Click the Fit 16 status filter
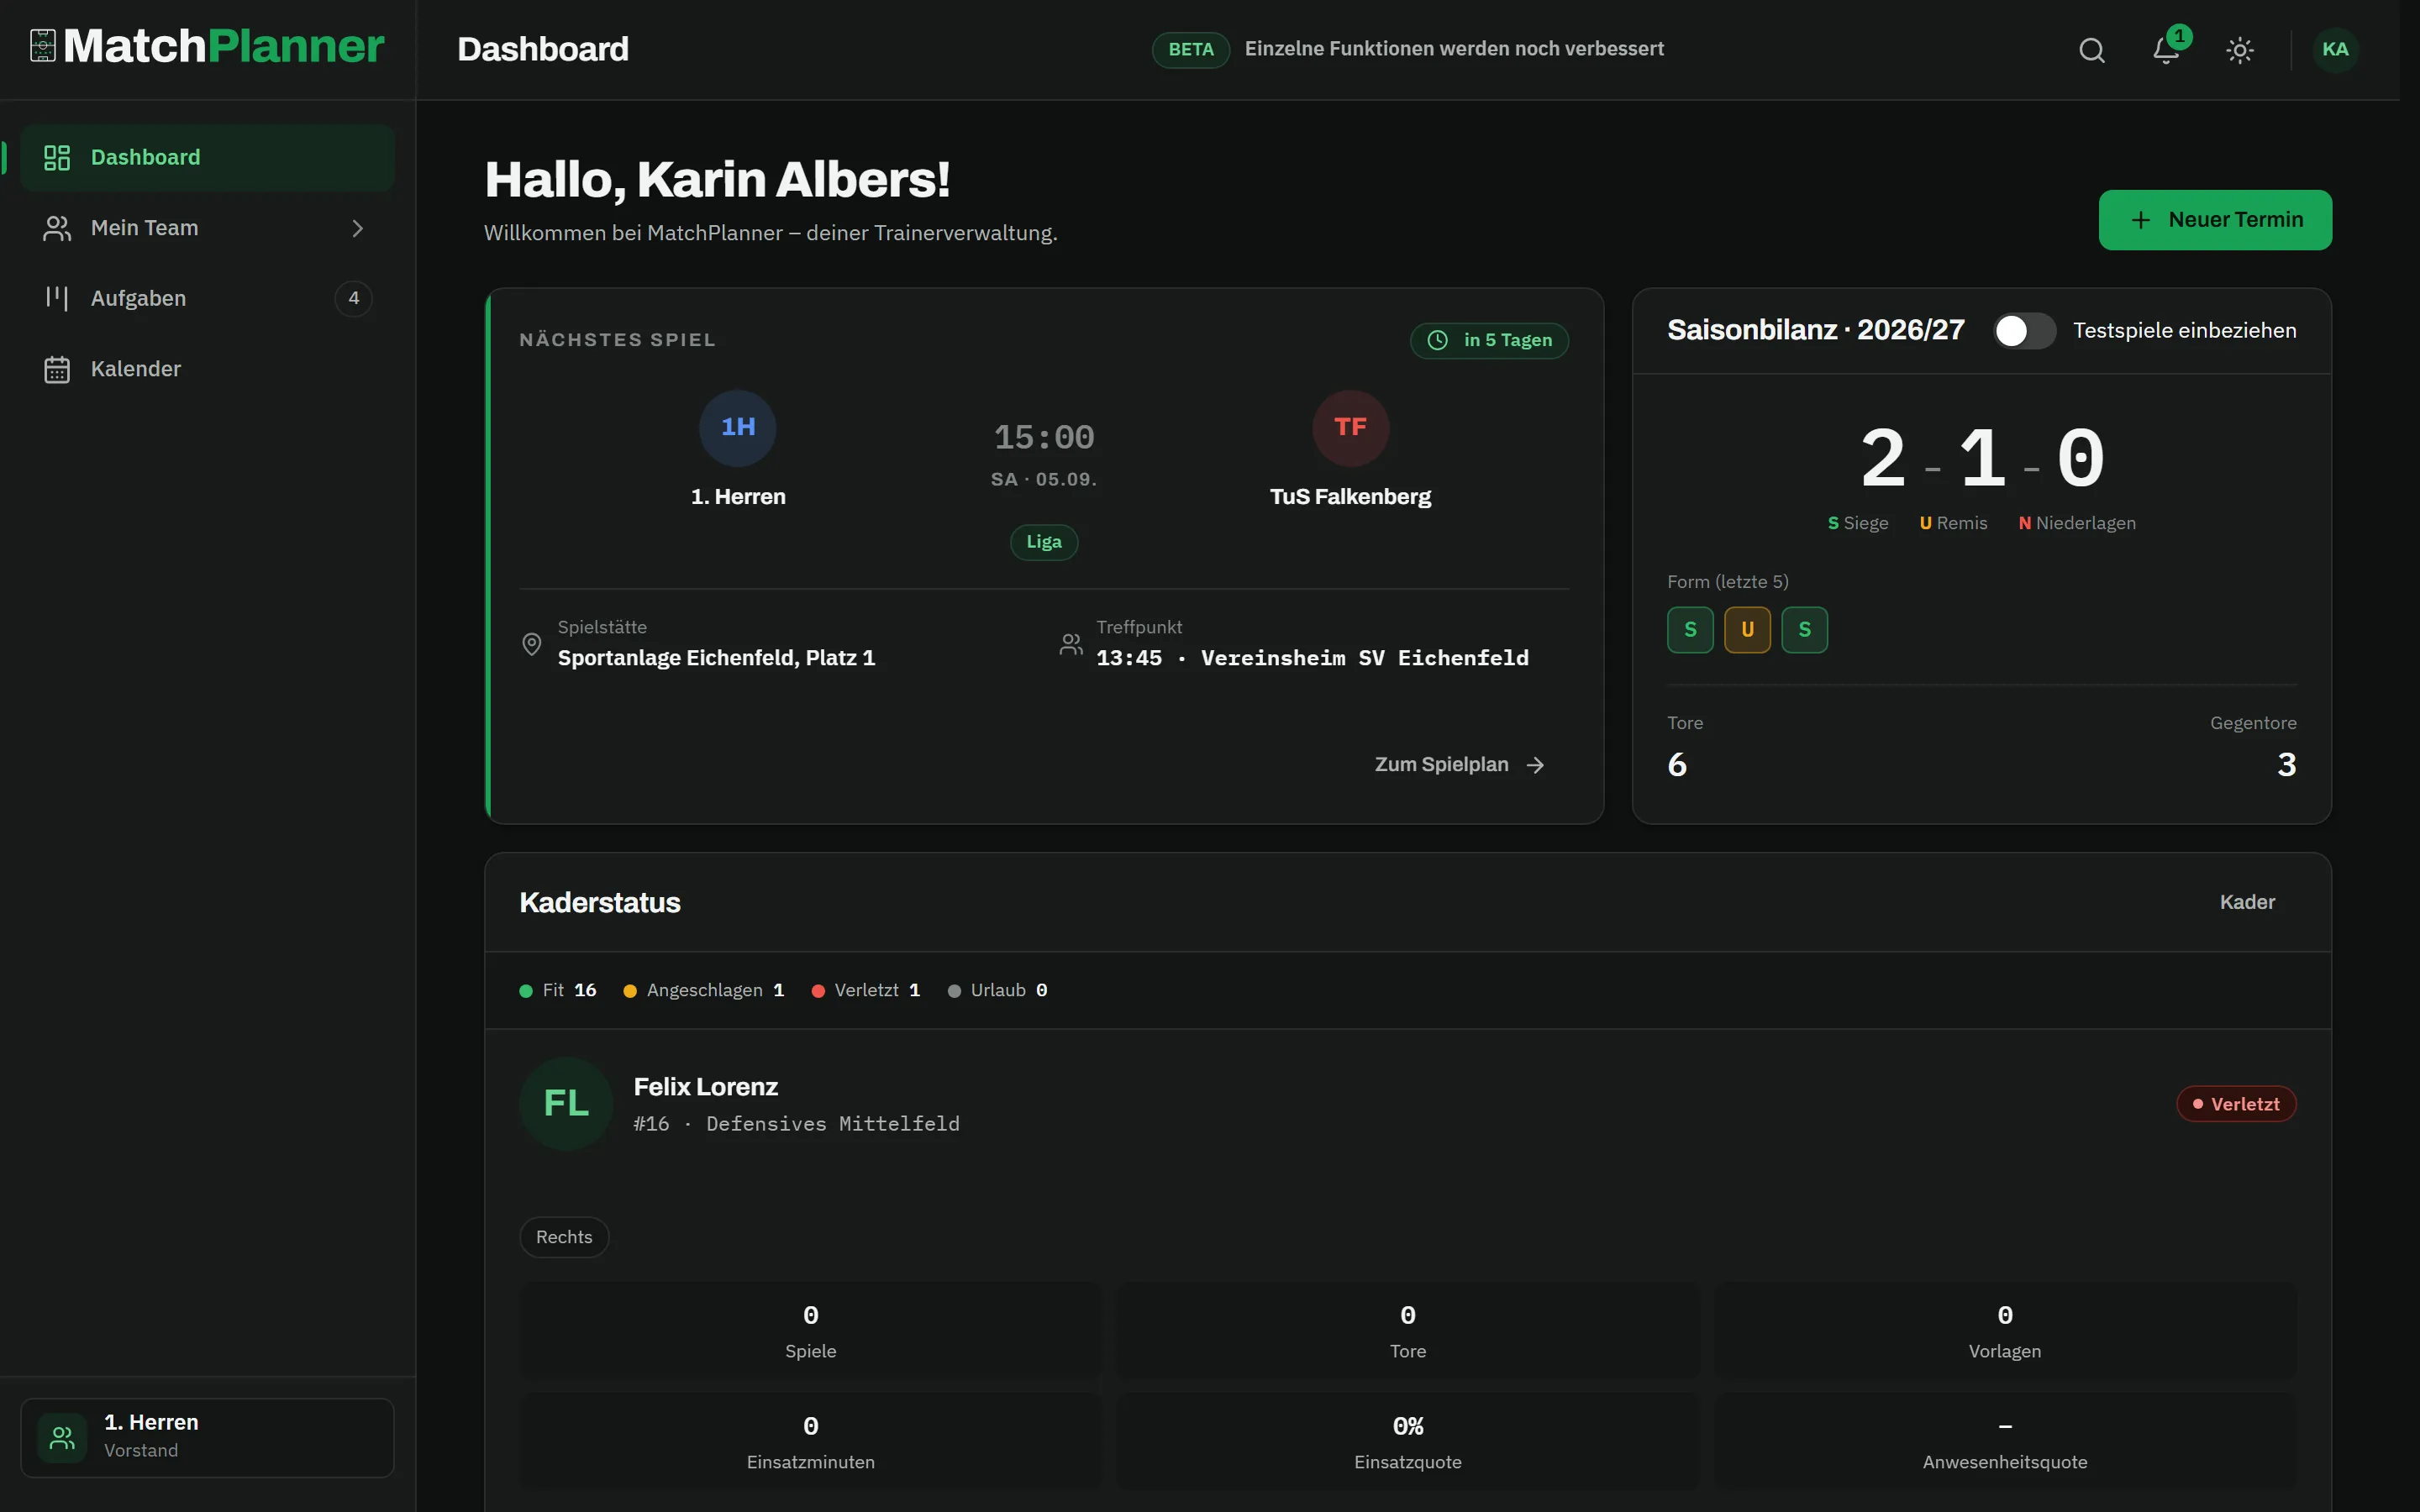 click(558, 990)
